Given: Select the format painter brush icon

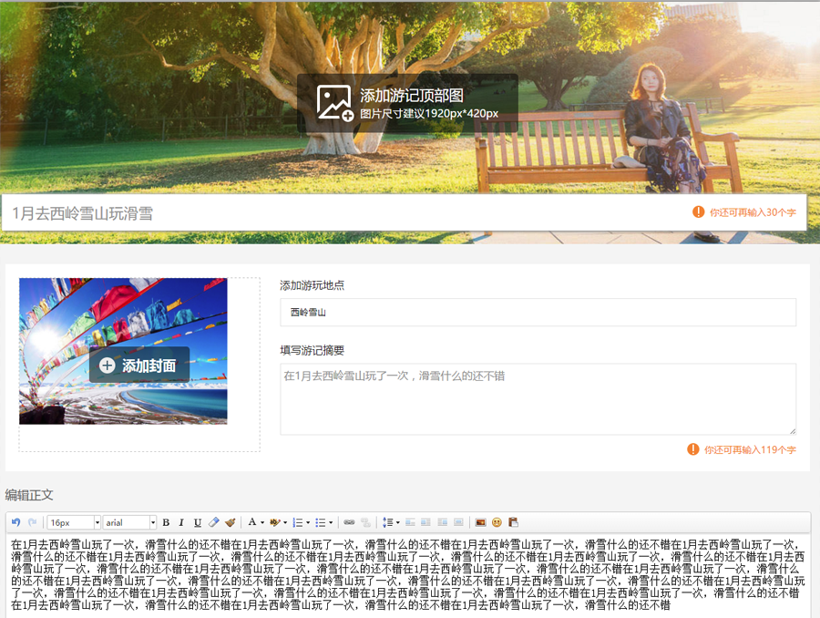Looking at the screenshot, I should (231, 522).
